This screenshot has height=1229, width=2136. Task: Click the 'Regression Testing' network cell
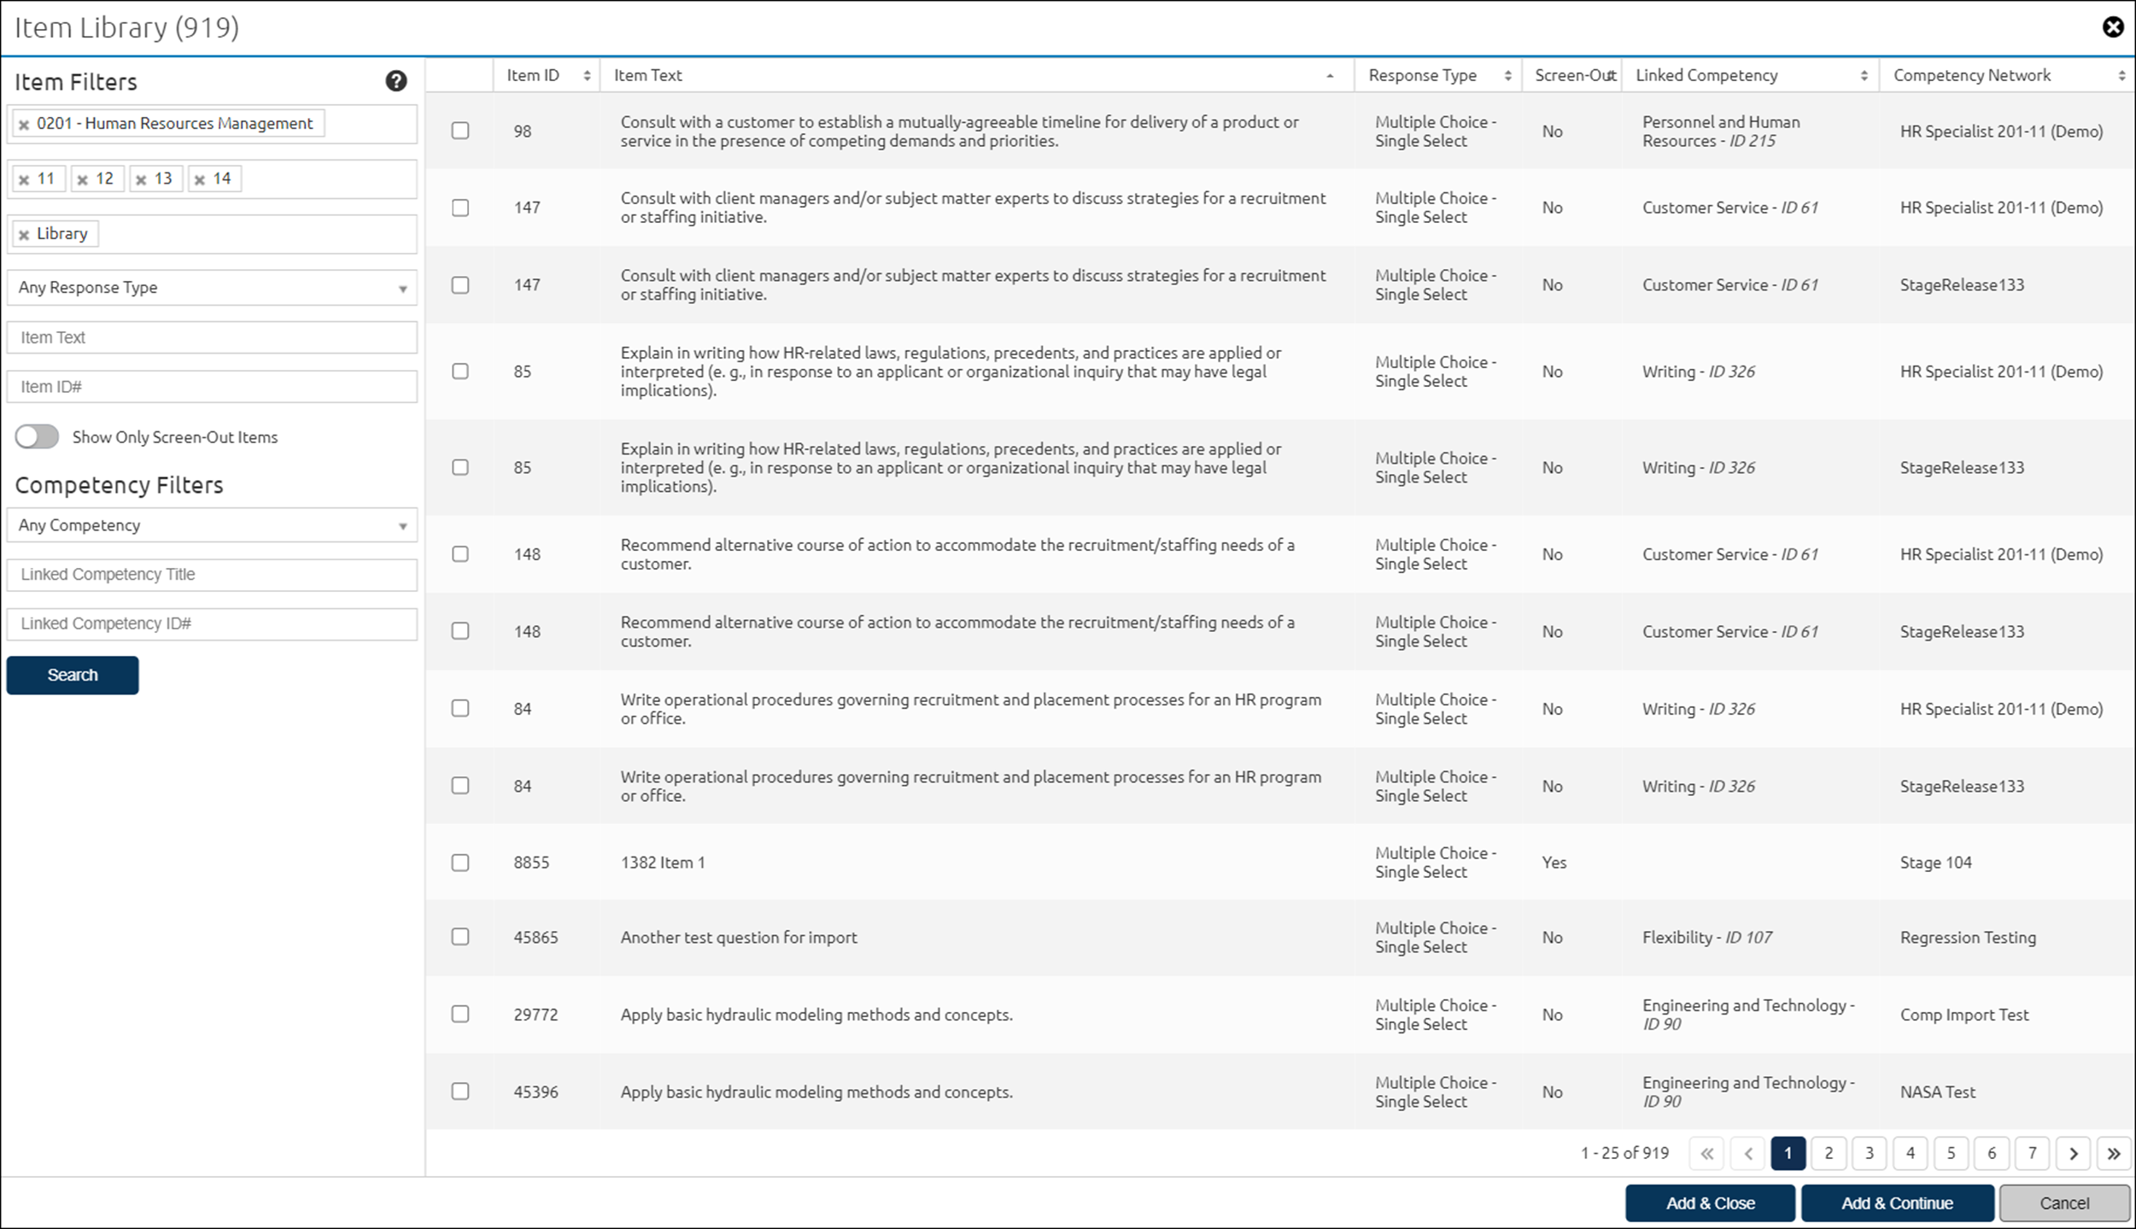coord(1968,937)
